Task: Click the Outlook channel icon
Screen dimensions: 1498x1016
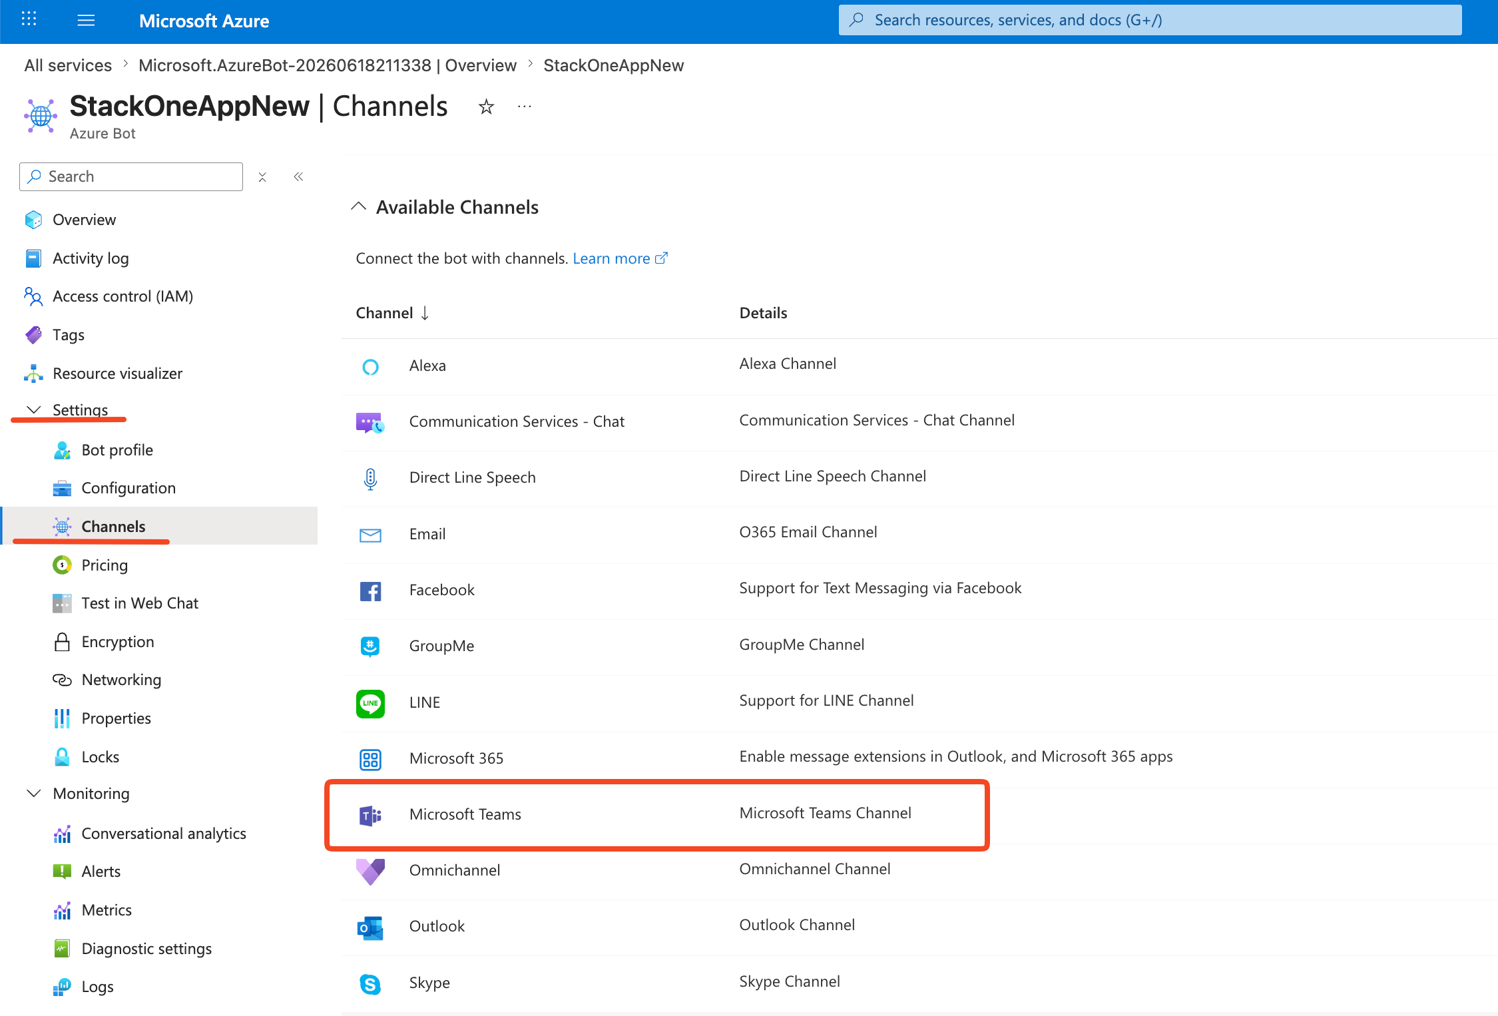Action: [370, 927]
